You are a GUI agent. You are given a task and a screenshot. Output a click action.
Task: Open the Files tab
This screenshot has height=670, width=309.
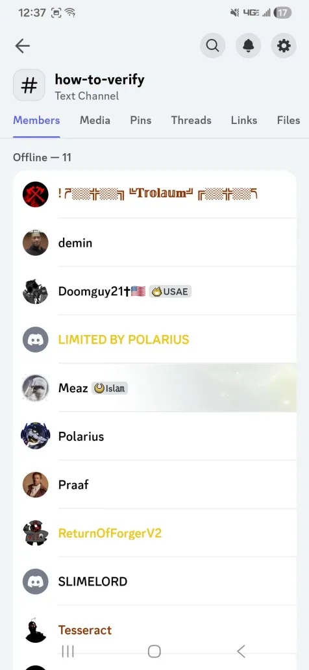[288, 121]
